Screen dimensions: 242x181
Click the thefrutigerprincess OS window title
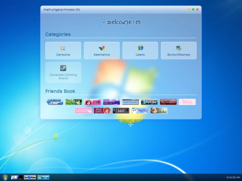click(x=61, y=9)
